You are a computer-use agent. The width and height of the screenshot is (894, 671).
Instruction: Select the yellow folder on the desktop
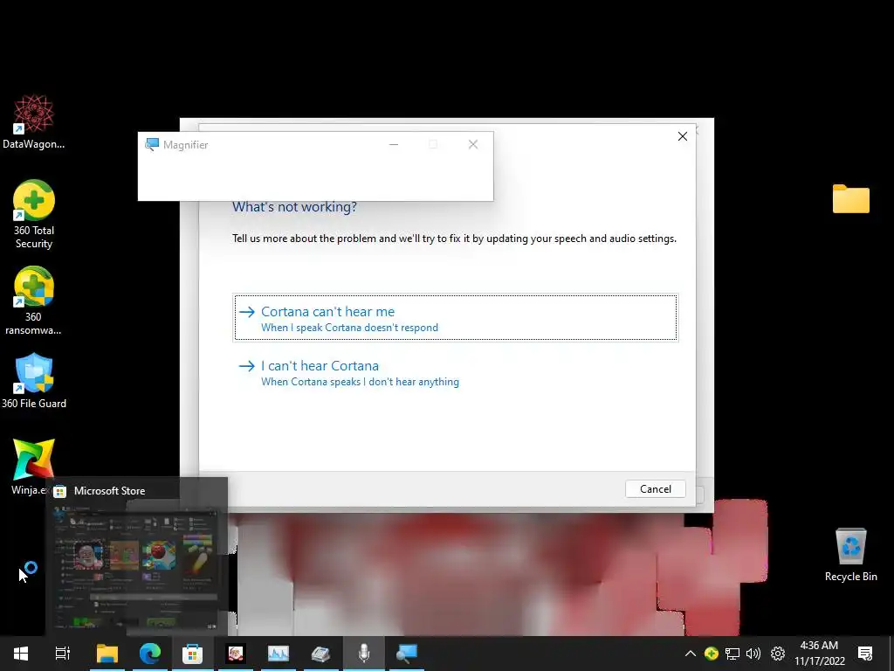click(x=850, y=198)
